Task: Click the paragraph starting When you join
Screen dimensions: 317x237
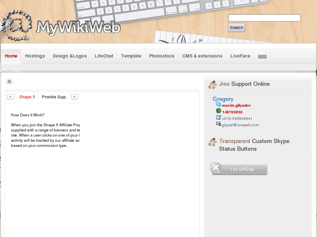Action: (45, 135)
